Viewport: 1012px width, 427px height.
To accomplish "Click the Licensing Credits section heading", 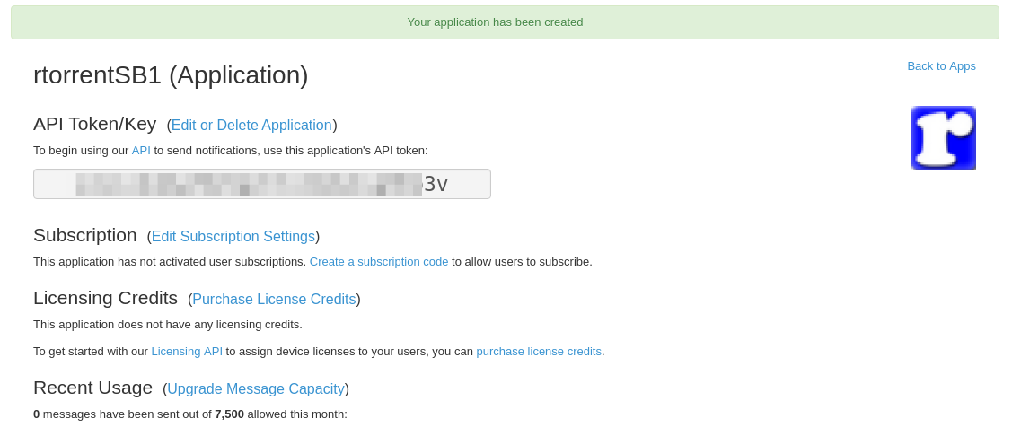I will tap(105, 298).
